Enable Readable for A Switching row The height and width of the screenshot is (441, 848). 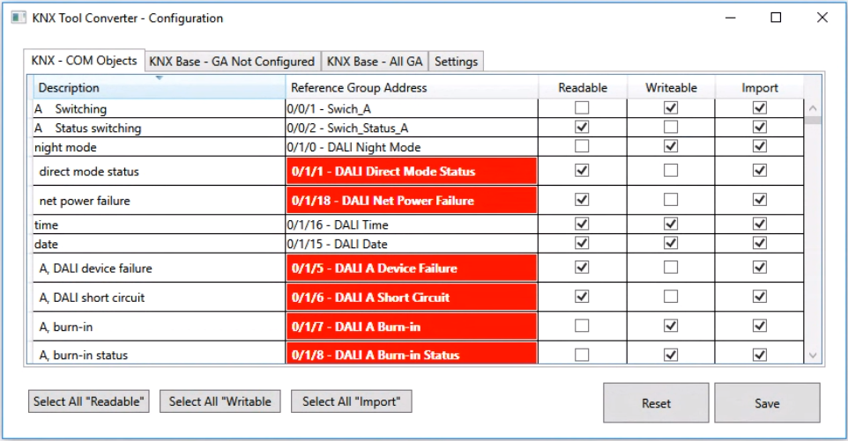point(581,108)
